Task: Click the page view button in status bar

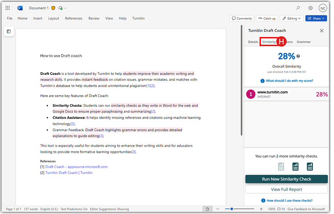Action: click(207, 209)
